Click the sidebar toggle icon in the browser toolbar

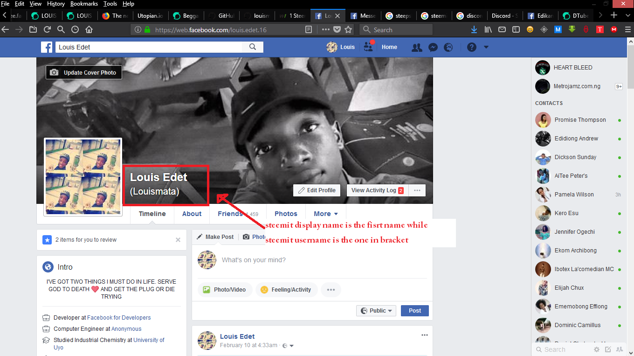tap(516, 29)
